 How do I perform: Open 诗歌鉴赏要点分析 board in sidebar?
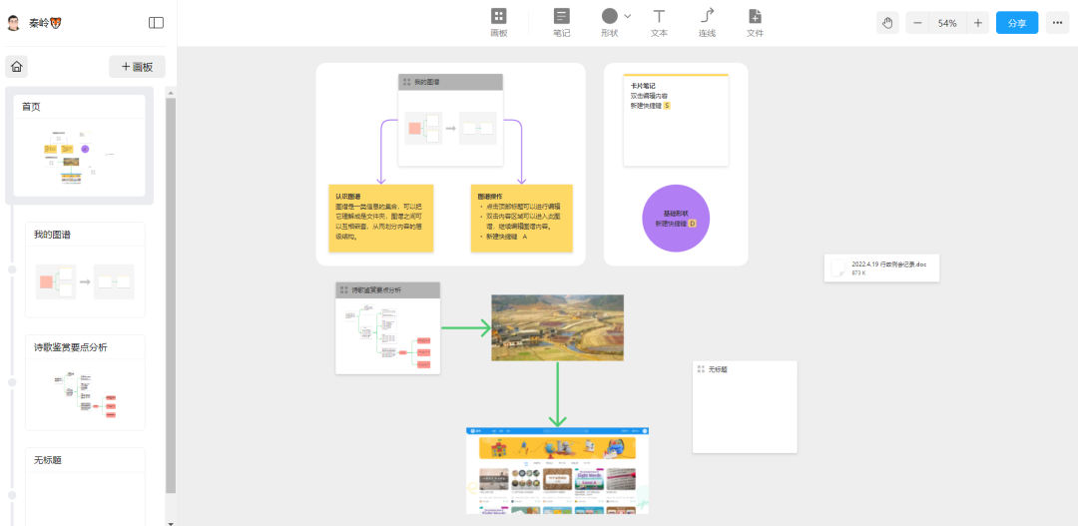pos(85,382)
